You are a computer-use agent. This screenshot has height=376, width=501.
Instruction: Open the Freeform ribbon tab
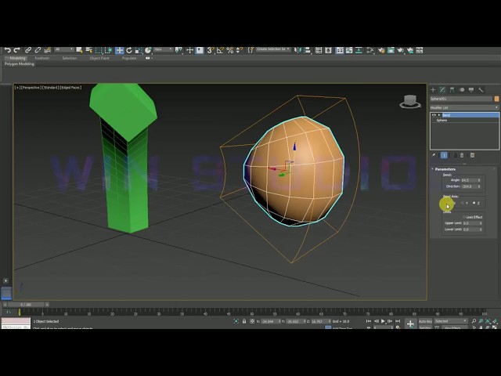(x=41, y=58)
